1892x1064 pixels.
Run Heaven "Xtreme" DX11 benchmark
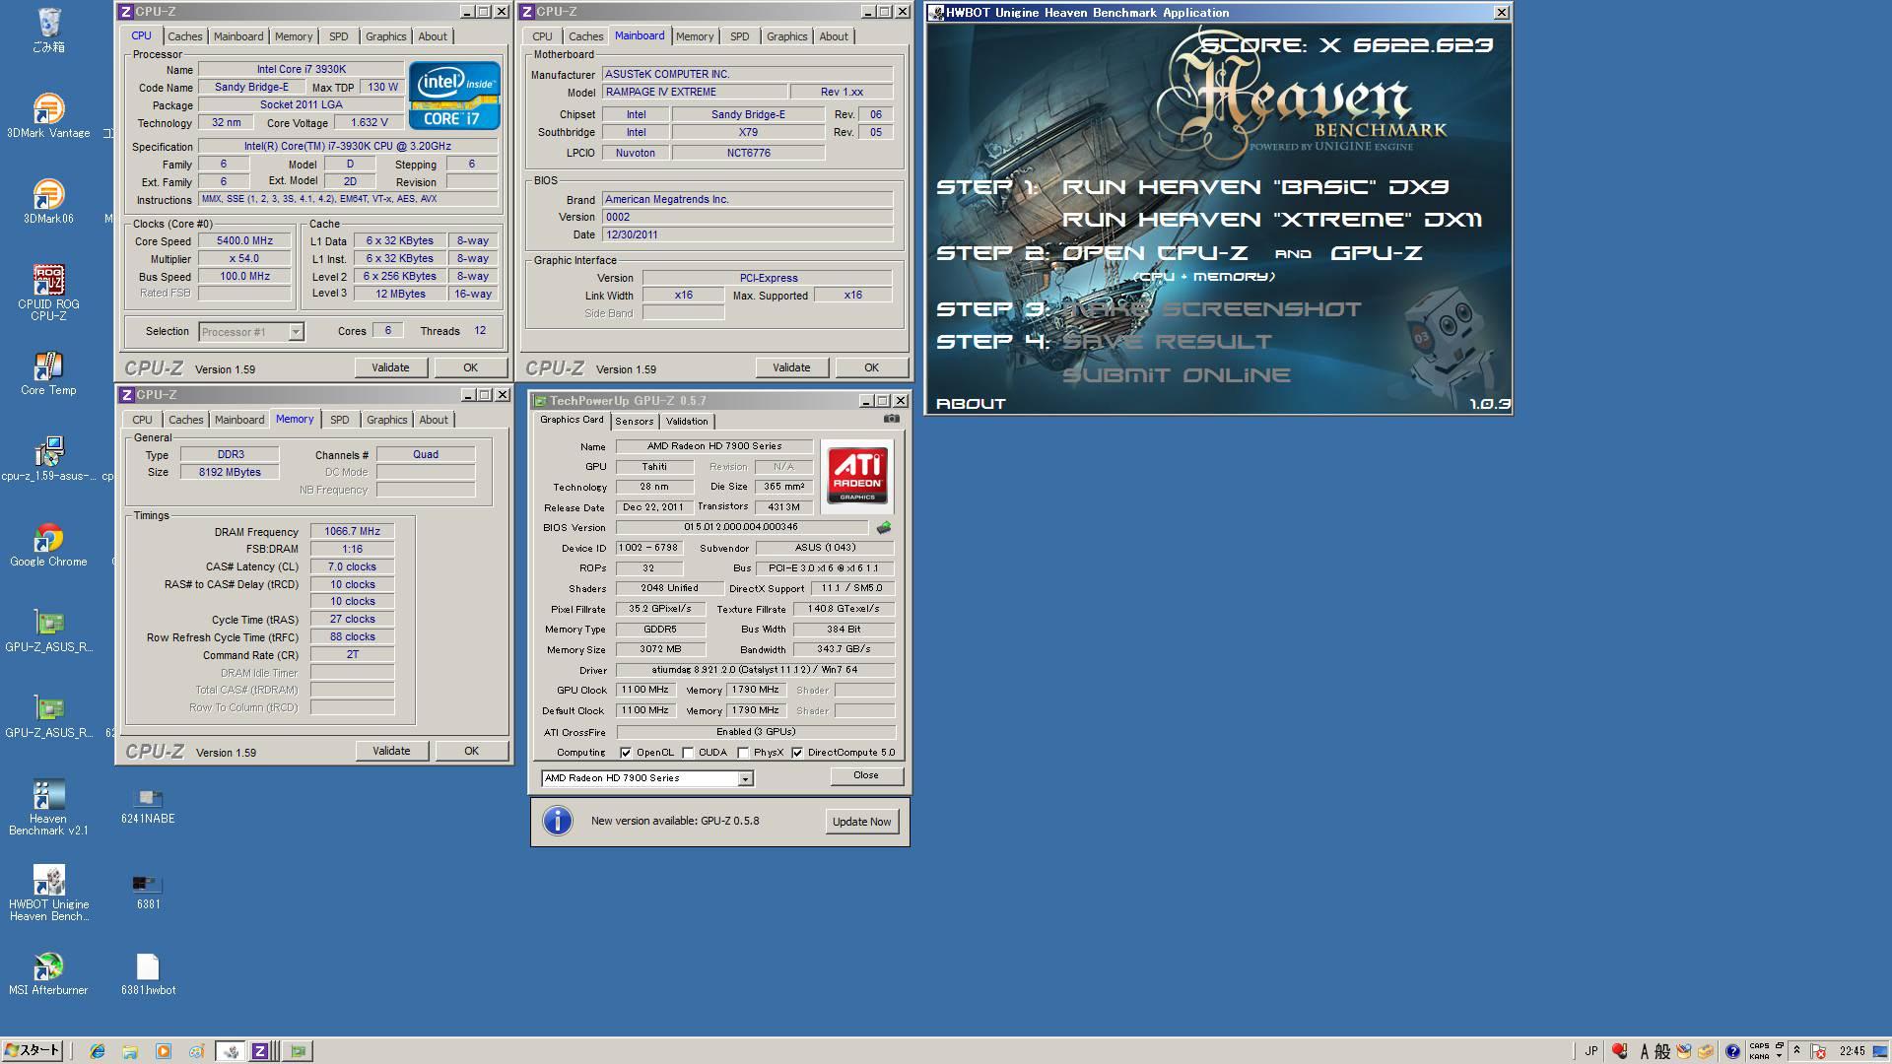(x=1271, y=220)
